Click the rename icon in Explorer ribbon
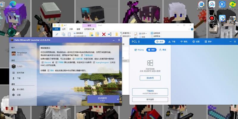The width and height of the screenshot is (238, 119). (x=109, y=34)
